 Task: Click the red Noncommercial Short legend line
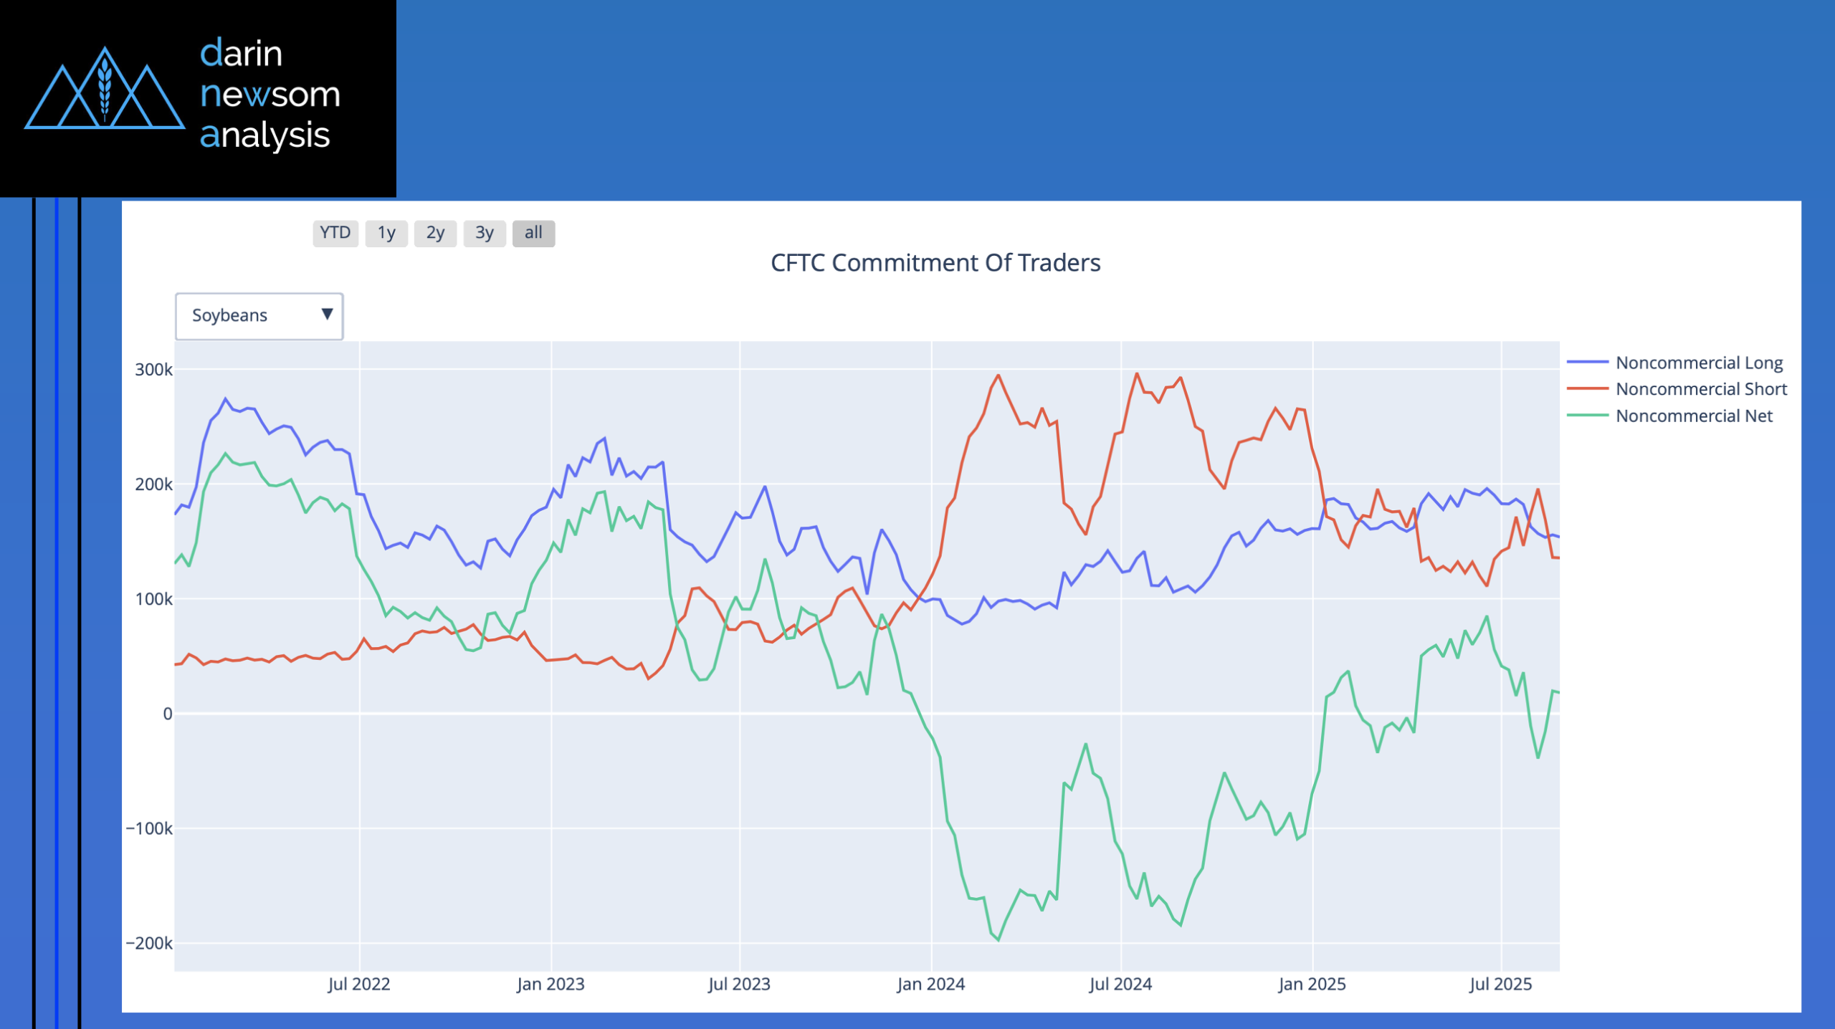click(x=1588, y=389)
